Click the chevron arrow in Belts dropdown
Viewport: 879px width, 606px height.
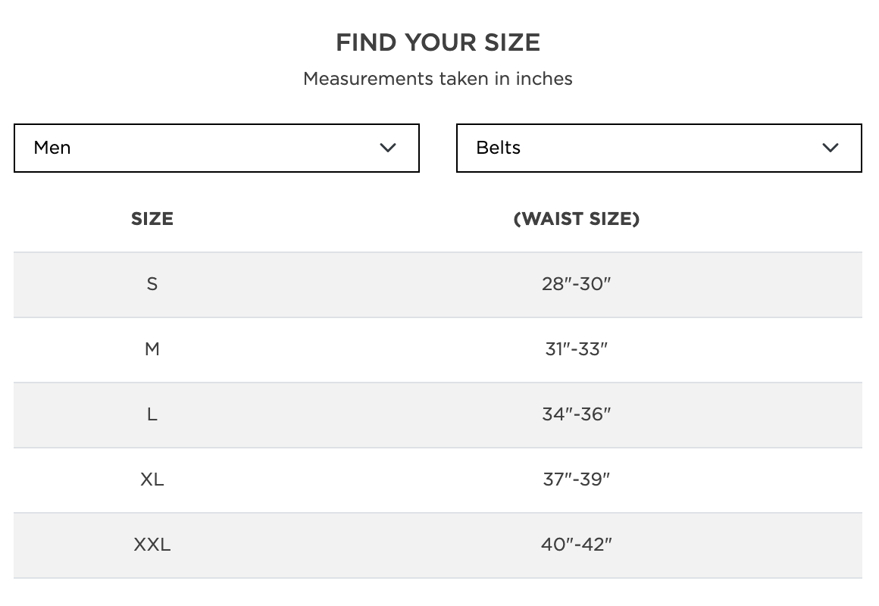[x=831, y=148]
